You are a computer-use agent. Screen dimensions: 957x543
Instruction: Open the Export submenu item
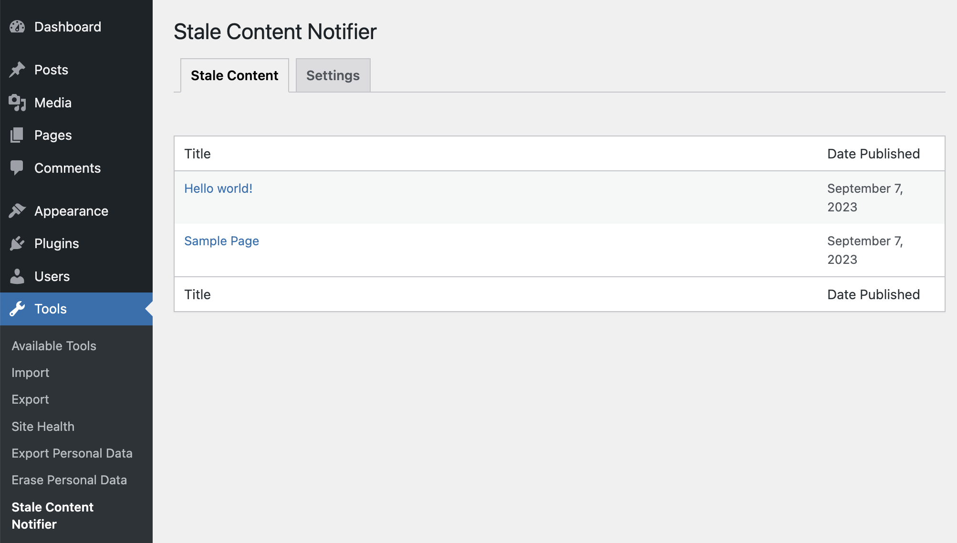tap(31, 399)
